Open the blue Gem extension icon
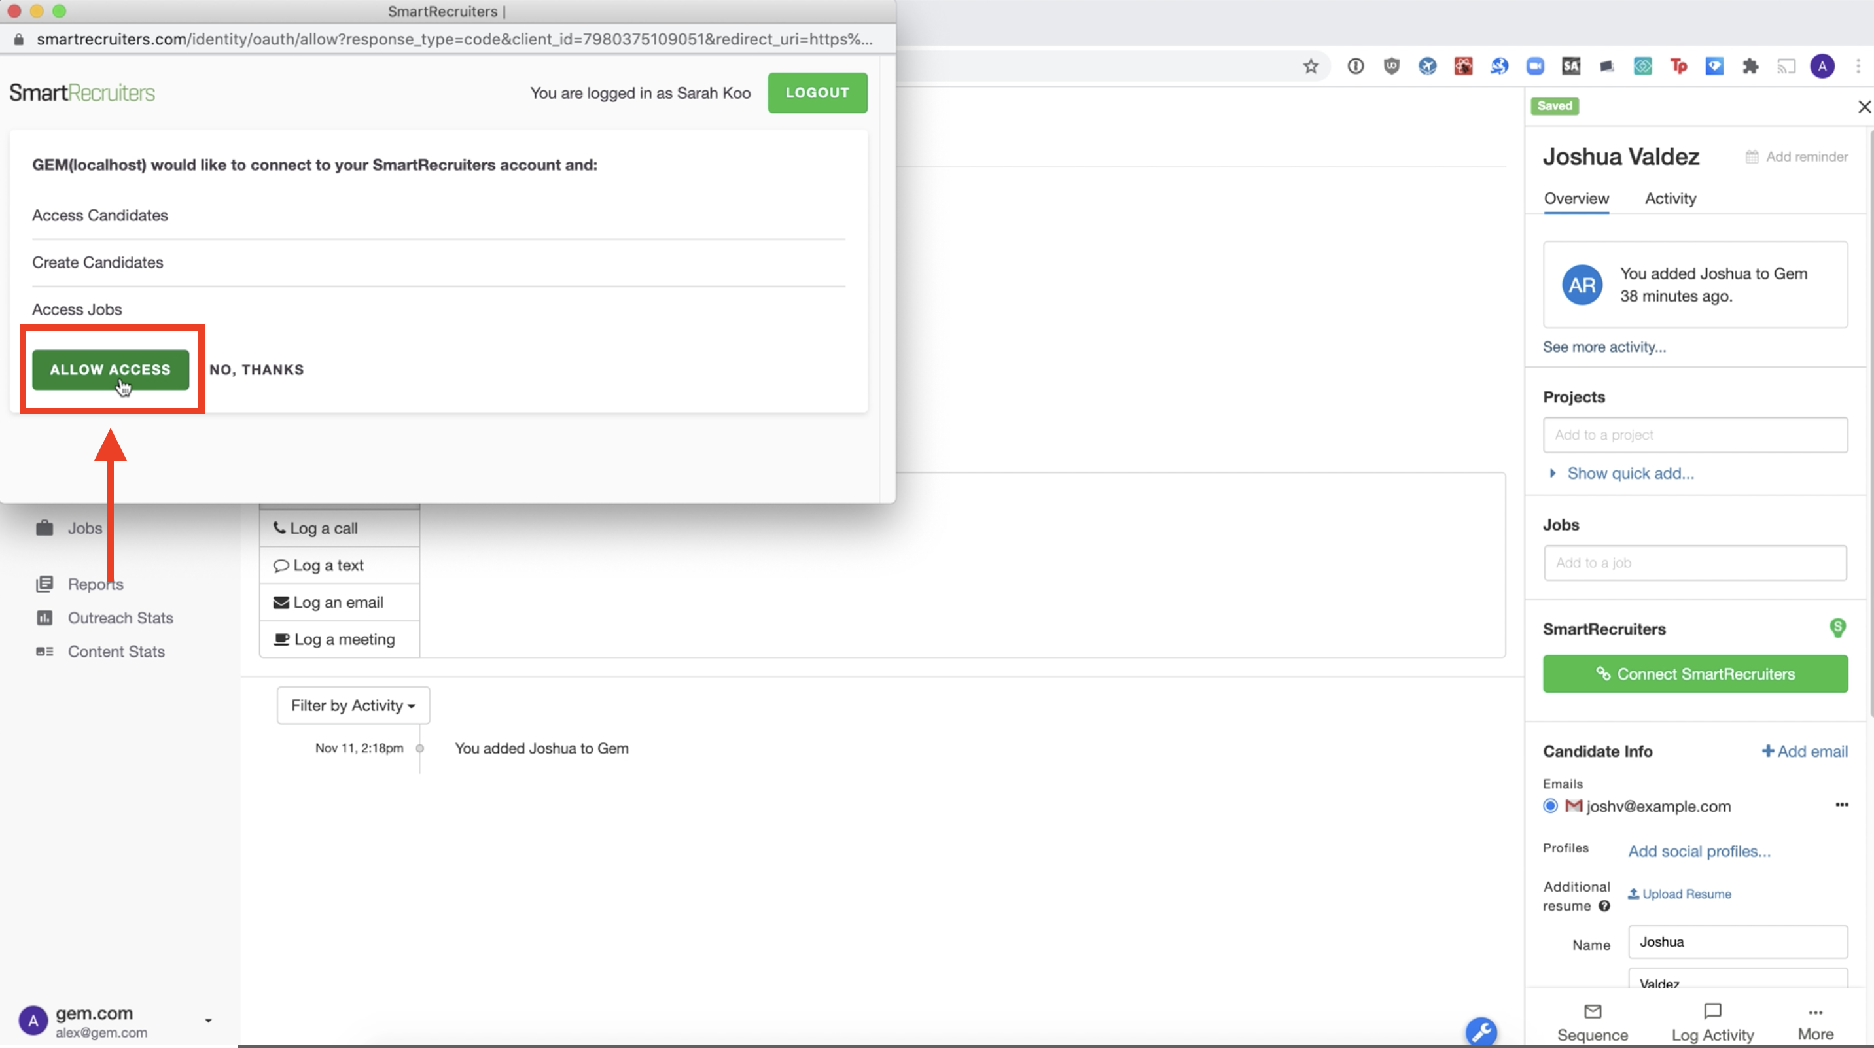This screenshot has width=1874, height=1048. [x=1715, y=66]
